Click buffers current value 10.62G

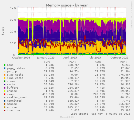point(49,88)
